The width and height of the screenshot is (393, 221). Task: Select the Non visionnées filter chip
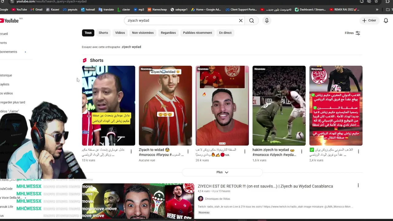143,33
